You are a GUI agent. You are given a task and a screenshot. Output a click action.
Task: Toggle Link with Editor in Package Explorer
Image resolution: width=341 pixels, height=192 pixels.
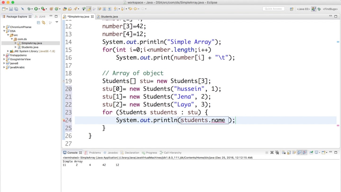44,22
